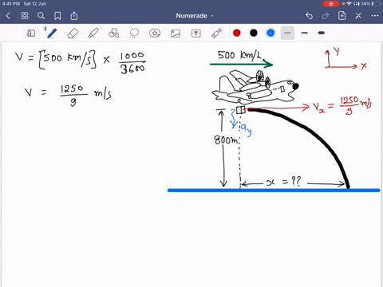Tap the battery percentage in status bar
383x287 pixels.
[x=365, y=4]
